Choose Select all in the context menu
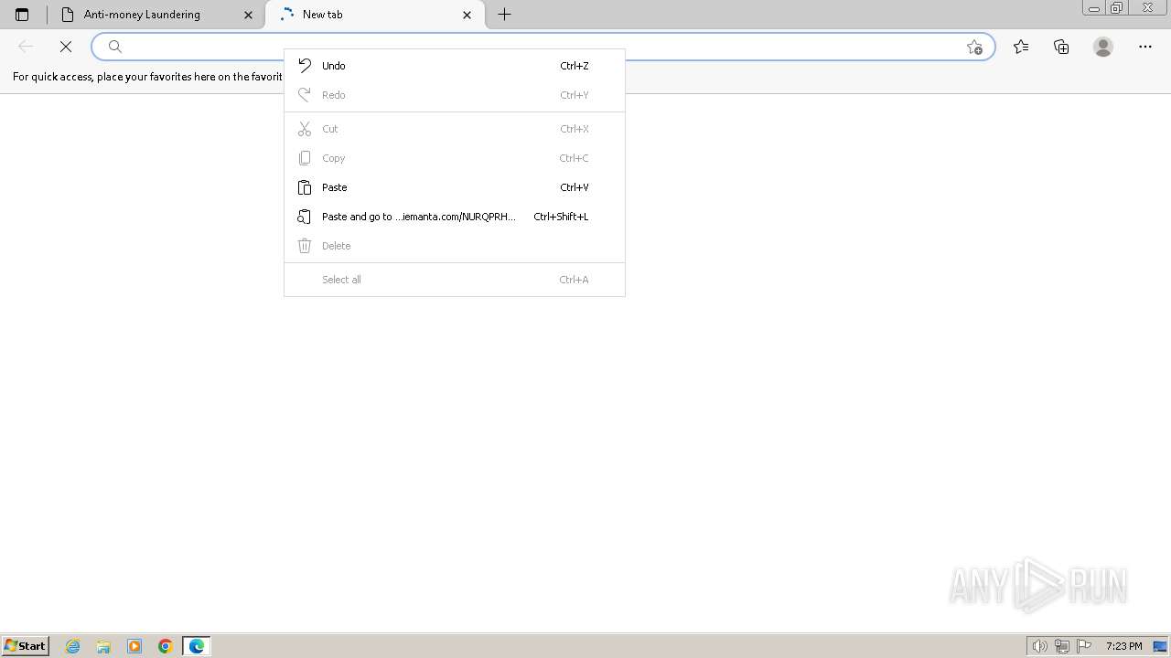Viewport: 1171px width, 658px height. click(x=455, y=280)
